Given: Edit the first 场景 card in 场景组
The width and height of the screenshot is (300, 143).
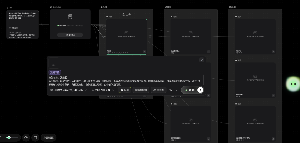Looking at the screenshot, I should point(209,52).
